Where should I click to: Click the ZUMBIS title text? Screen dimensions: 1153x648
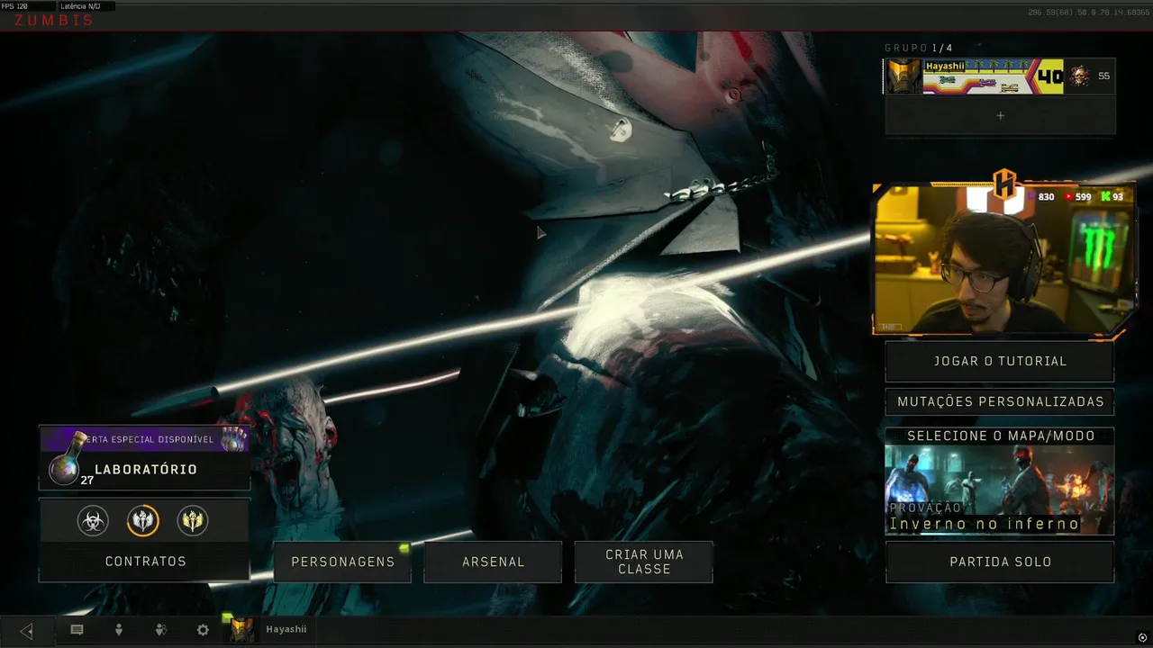pos(54,21)
